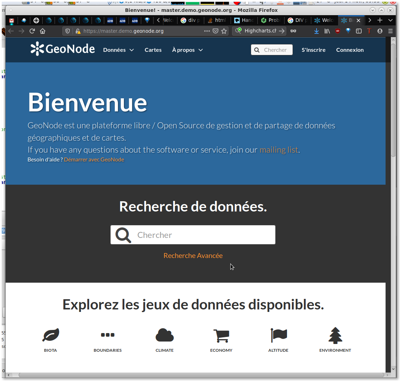400x381 pixels.
Task: Open a new browser tab
Action: tap(380, 20)
